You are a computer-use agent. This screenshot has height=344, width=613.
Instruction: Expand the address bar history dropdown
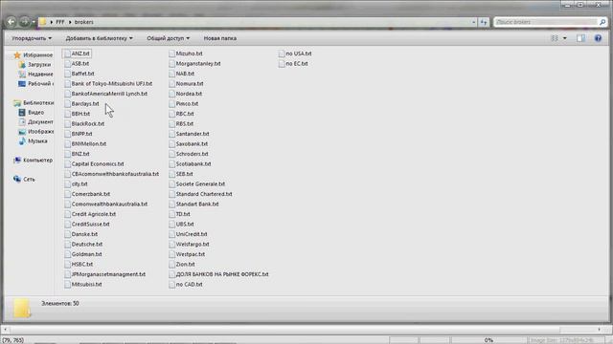point(474,22)
